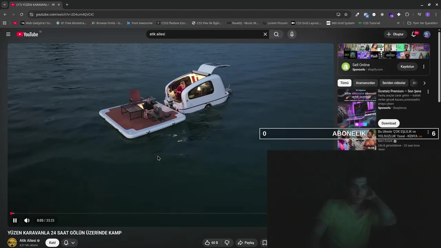Save the video with bookmark icon

click(265, 243)
